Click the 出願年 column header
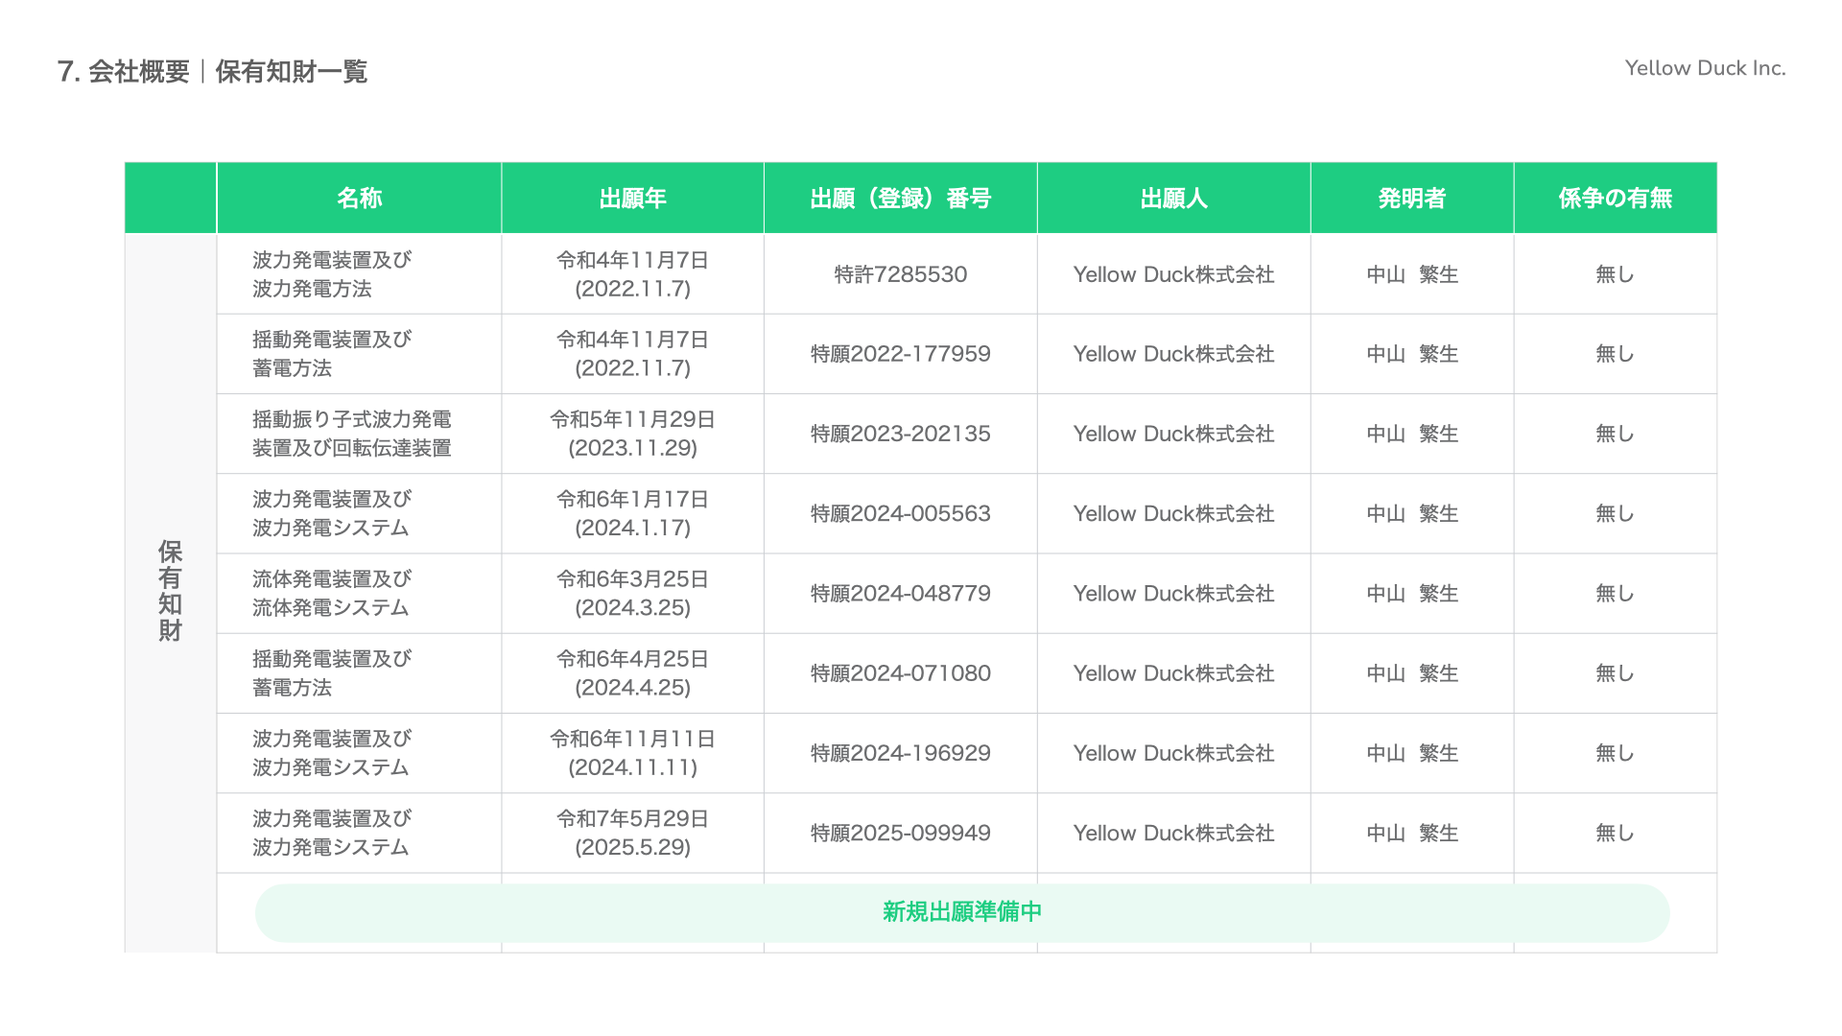 (x=632, y=199)
